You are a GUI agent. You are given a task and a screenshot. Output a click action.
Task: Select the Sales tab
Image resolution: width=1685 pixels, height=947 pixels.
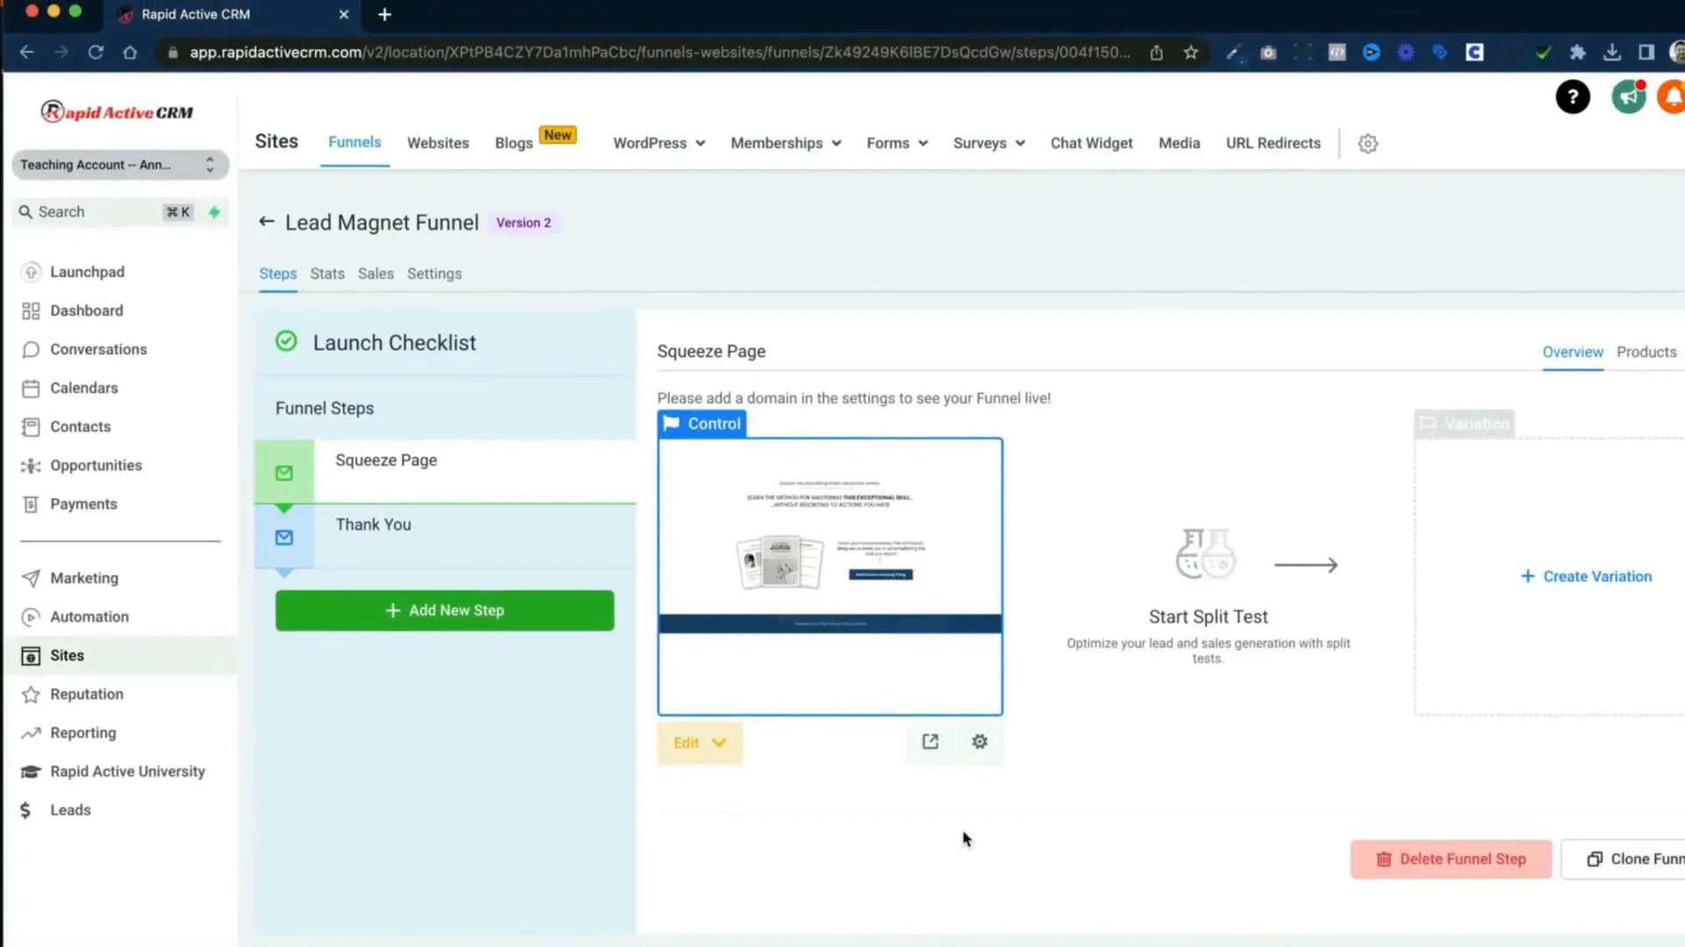376,274
